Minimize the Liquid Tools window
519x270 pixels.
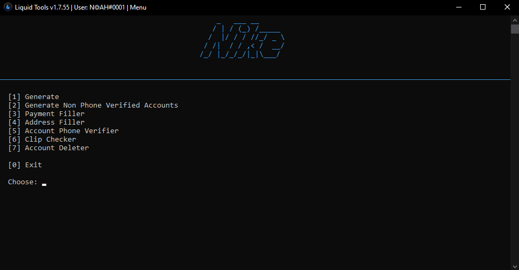(459, 7)
